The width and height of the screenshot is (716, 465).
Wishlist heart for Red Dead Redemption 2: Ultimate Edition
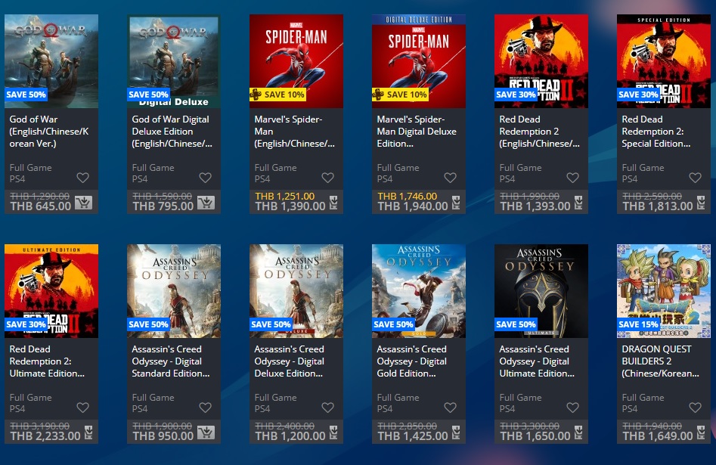click(x=82, y=408)
